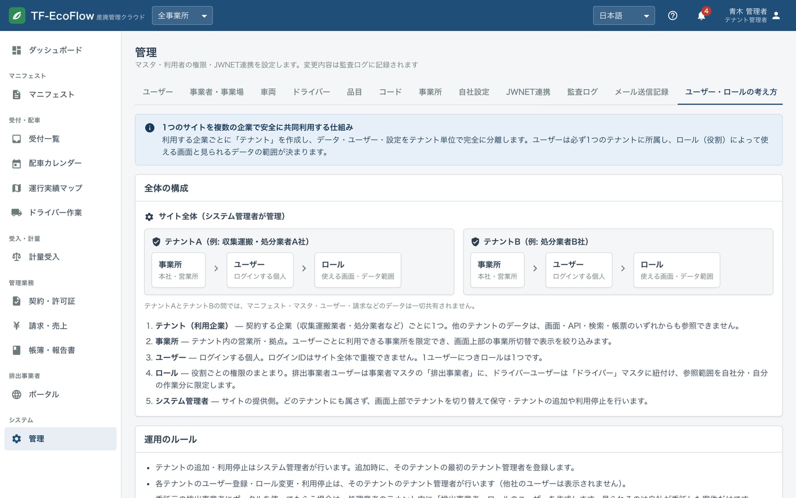796x498 pixels.
Task: Select the ユーザー・ロールの考え方 tab
Action: coord(731,92)
